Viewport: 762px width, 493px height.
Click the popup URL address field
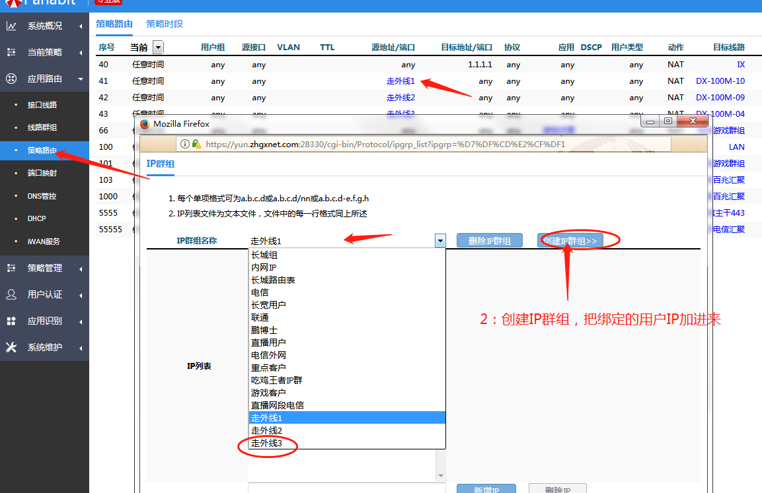point(383,144)
